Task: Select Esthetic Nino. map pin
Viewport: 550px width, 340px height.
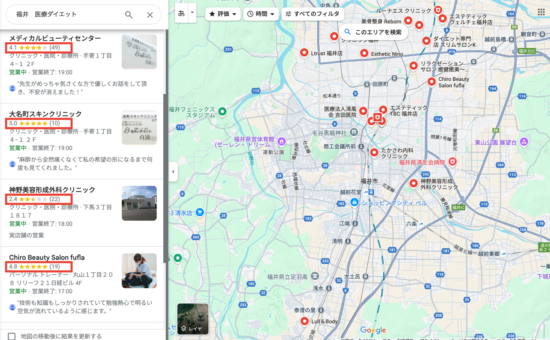Action: [364, 53]
